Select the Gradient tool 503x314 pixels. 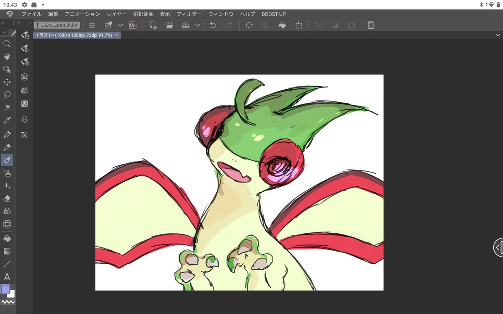tap(7, 251)
